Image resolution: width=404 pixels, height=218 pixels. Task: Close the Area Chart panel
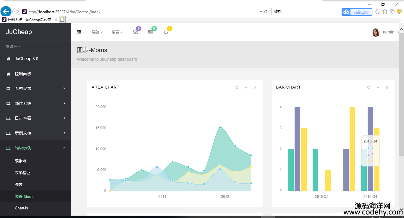(255, 87)
